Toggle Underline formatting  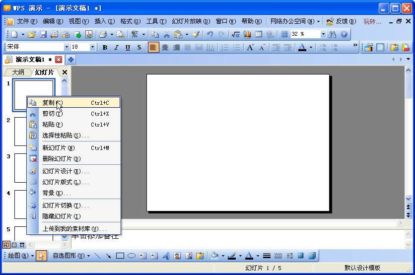[128, 47]
